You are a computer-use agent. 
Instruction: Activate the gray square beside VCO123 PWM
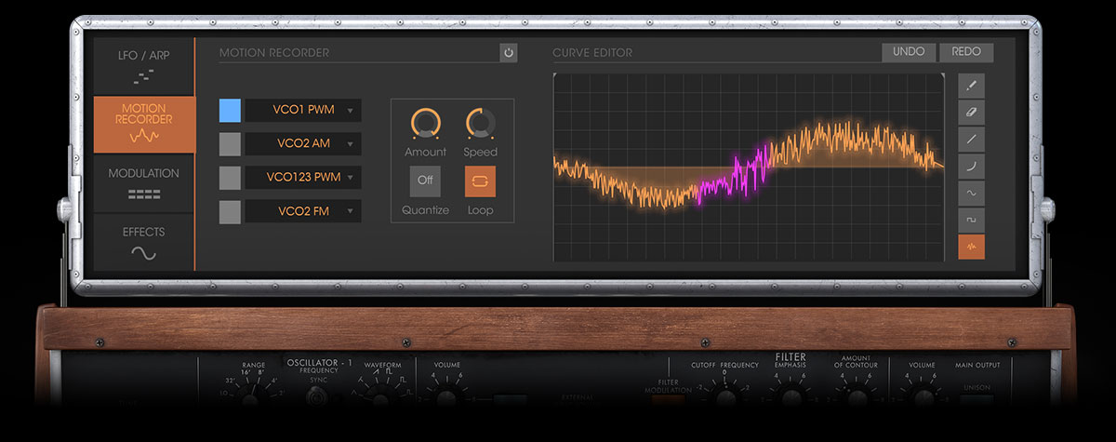230,177
